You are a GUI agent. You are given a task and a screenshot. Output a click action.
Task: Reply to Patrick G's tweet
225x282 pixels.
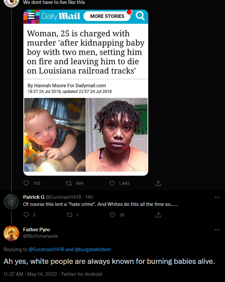coord(26,215)
